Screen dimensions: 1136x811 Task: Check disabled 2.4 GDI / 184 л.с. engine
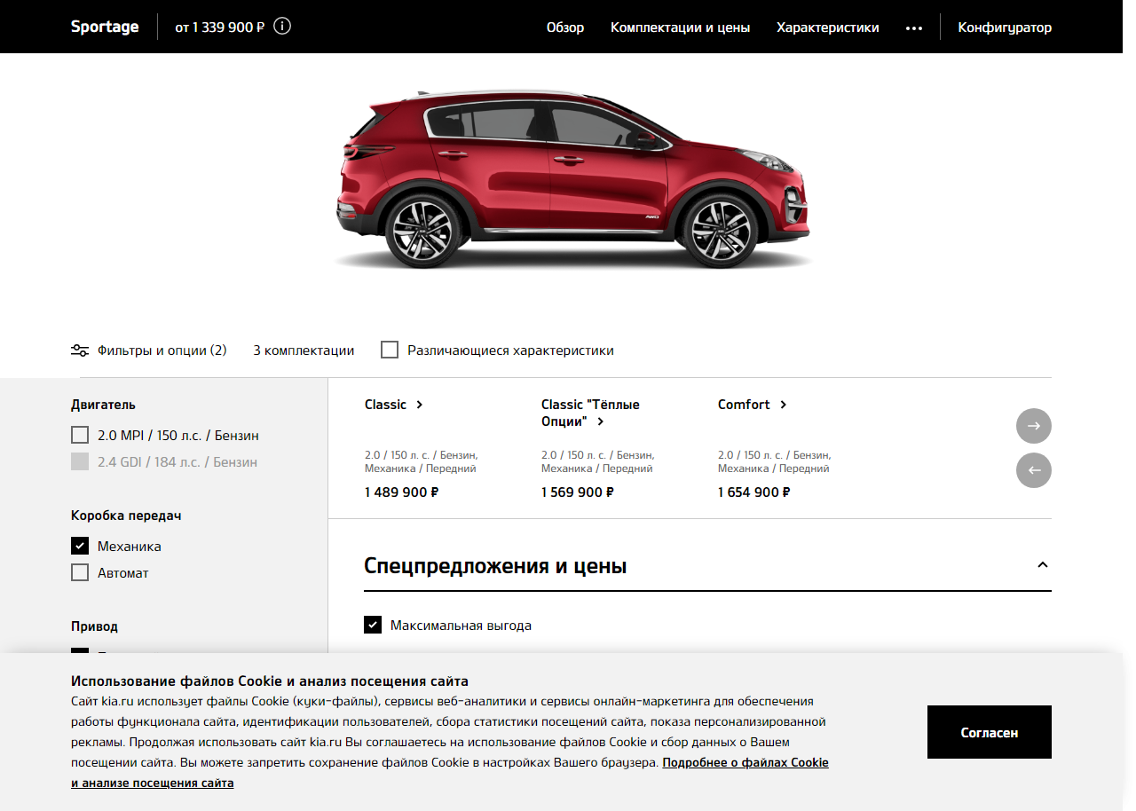[80, 461]
